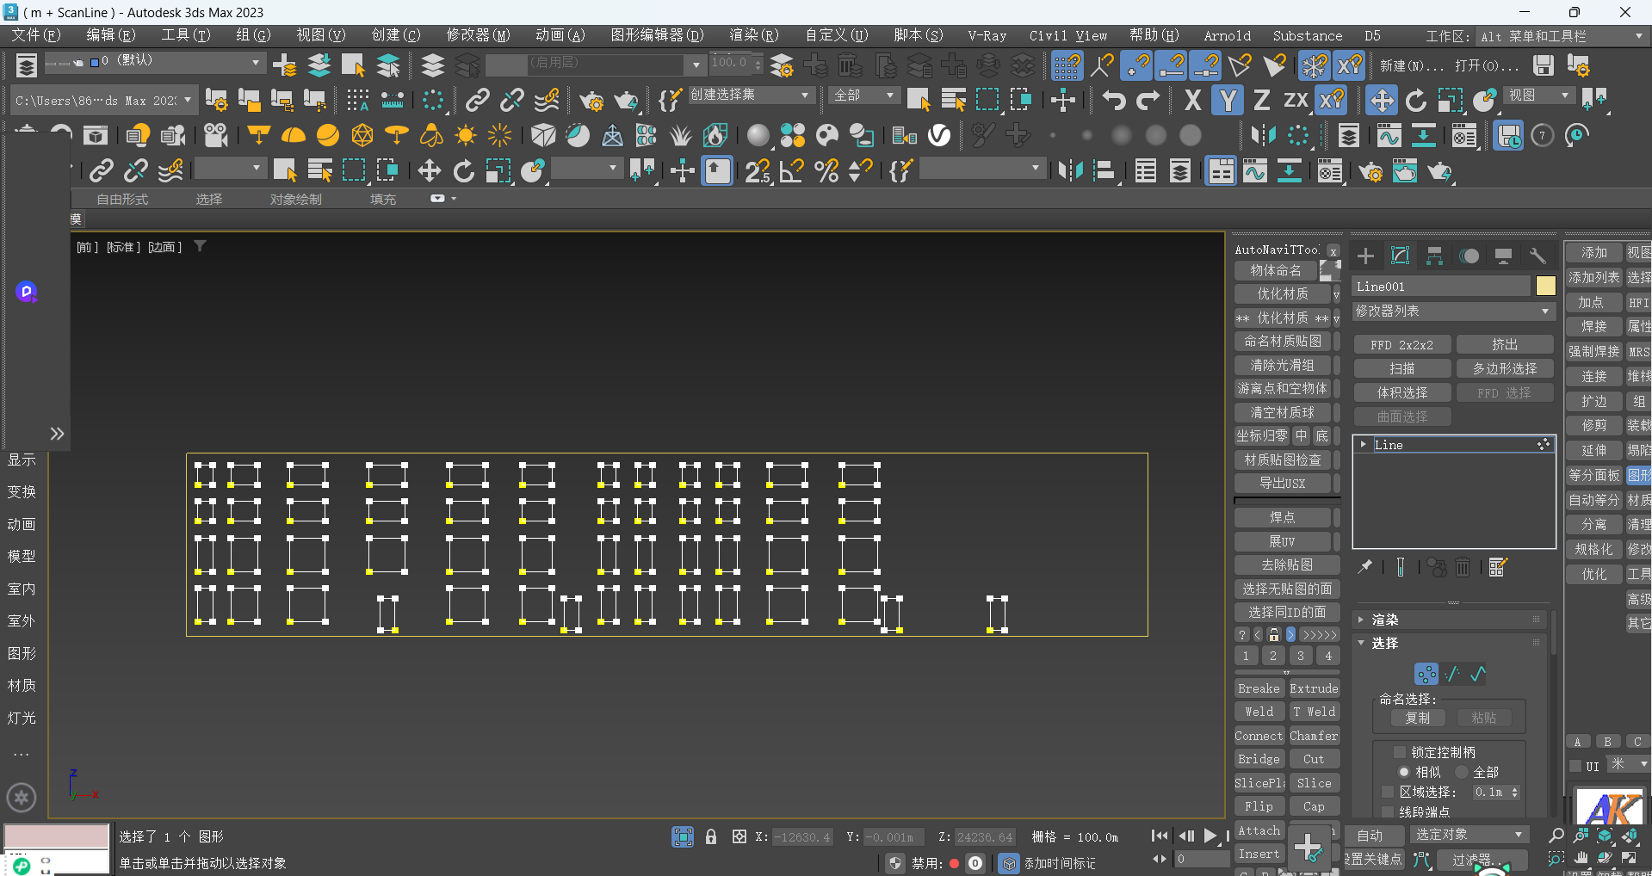Open the 米 units dropdown
The image size is (1652, 876).
point(1628,764)
